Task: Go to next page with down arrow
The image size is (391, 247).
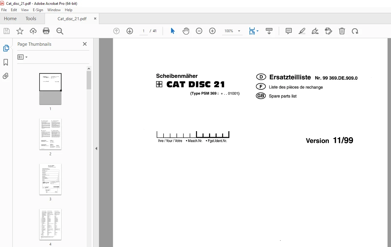Action: click(130, 31)
